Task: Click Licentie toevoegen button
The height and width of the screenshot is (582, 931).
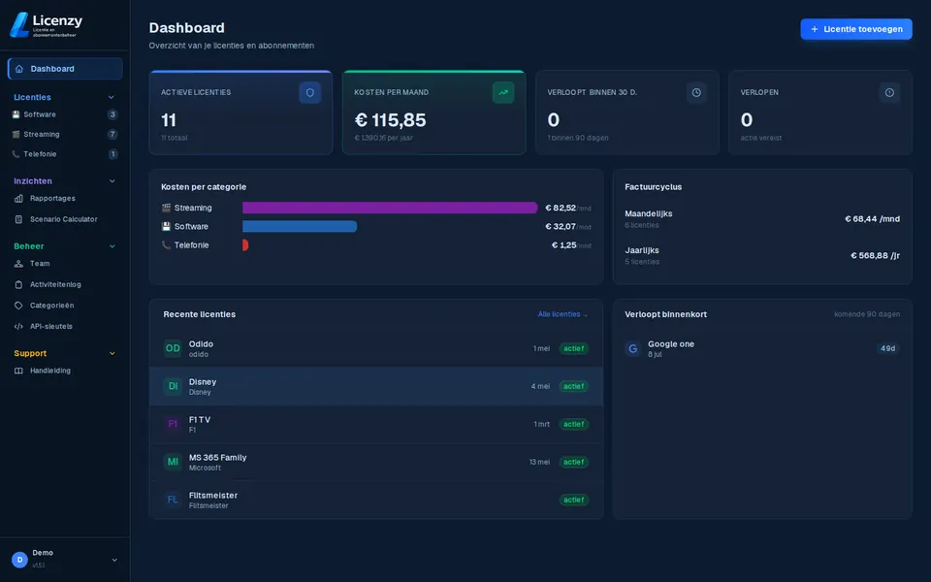Action: pos(856,29)
